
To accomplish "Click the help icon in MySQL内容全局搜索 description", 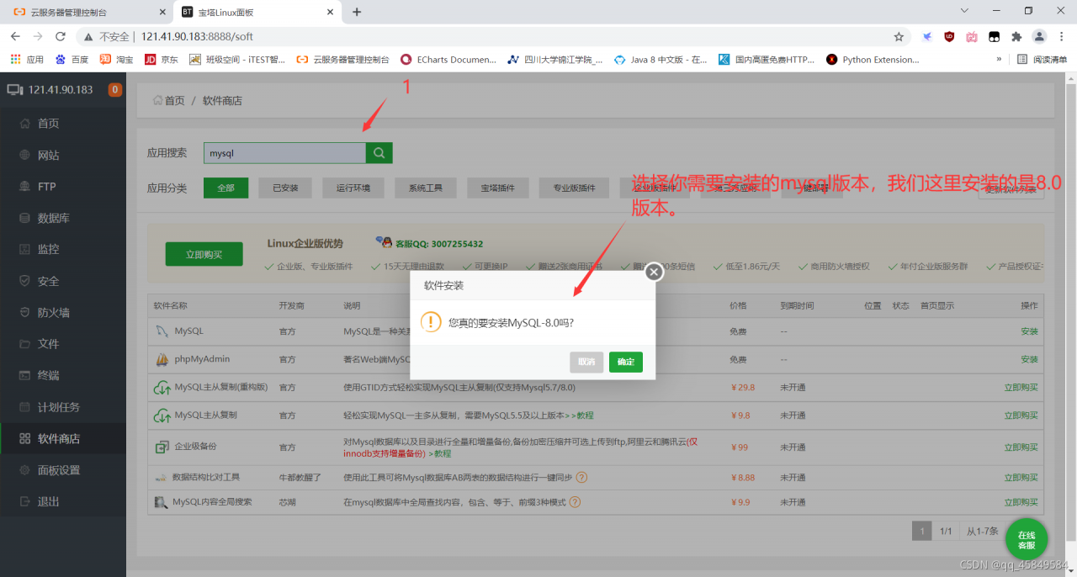I will point(575,502).
